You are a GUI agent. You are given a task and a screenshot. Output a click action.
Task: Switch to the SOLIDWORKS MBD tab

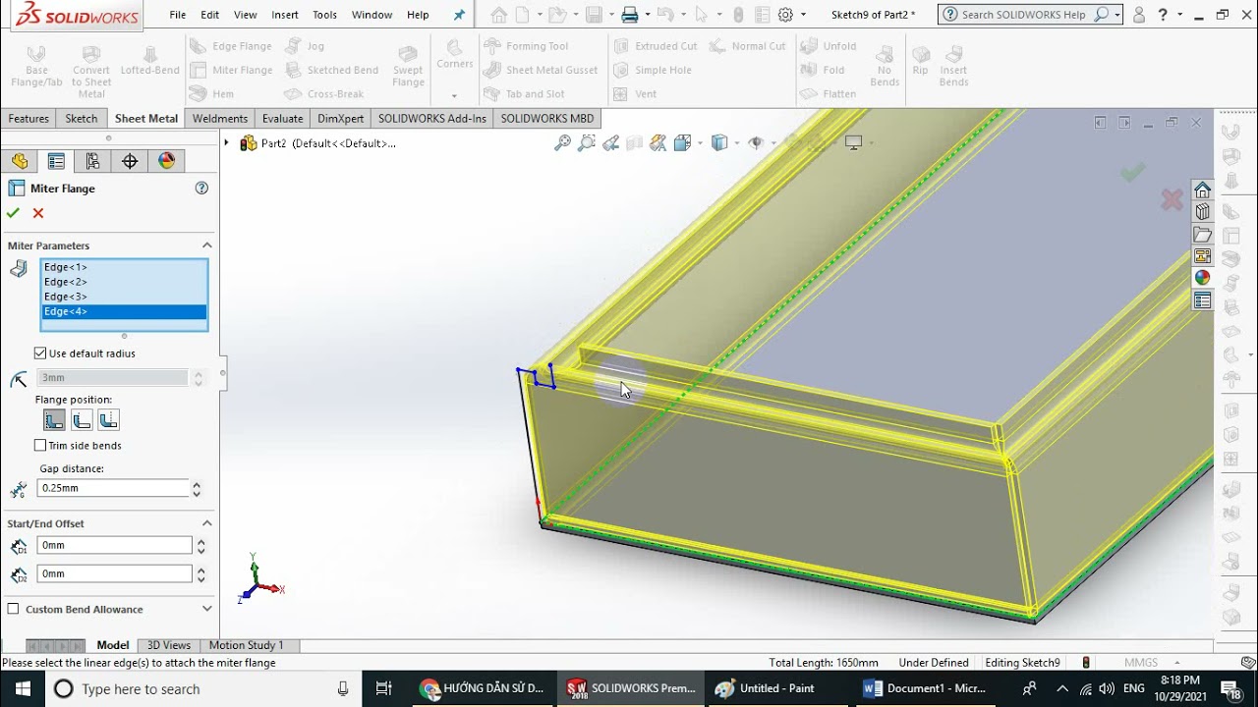547,119
